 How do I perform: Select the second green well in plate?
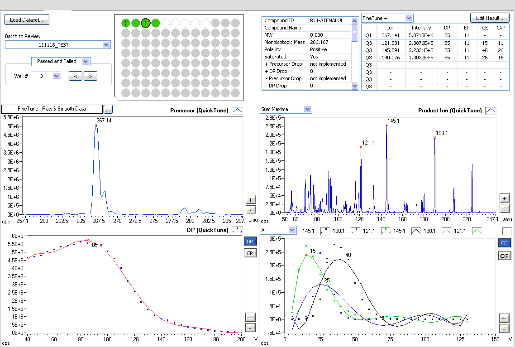click(x=136, y=23)
